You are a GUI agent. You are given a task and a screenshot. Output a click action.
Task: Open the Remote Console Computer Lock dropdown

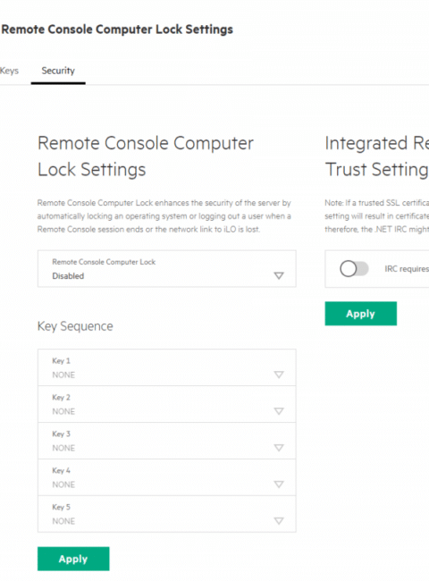click(167, 269)
